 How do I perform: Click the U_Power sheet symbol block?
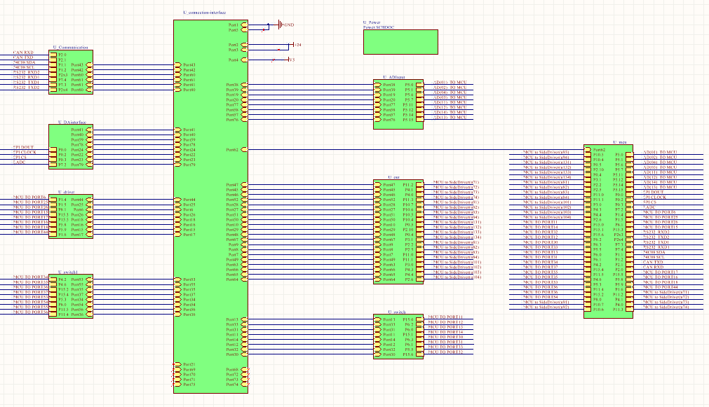coord(400,42)
